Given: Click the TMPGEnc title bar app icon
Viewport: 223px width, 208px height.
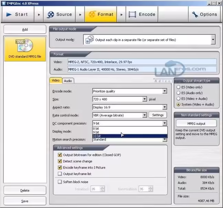Looking at the screenshot, I should pyautogui.click(x=3, y=3).
